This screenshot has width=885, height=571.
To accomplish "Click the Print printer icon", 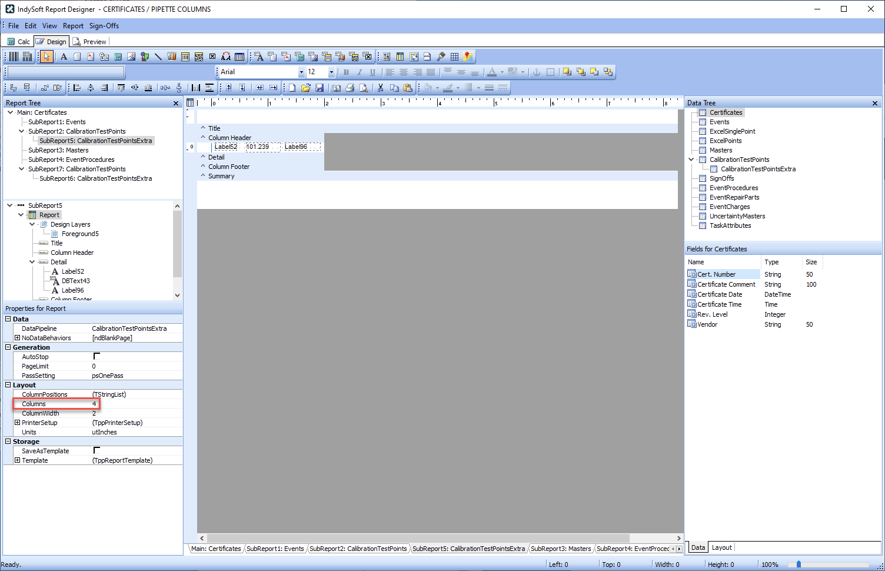I will click(x=350, y=88).
